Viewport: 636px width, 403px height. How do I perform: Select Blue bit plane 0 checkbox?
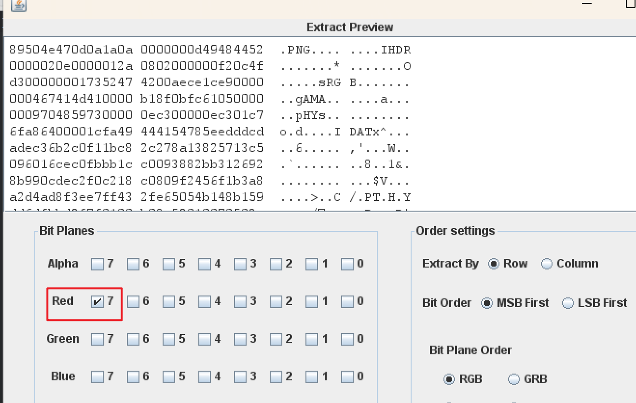[x=347, y=377]
